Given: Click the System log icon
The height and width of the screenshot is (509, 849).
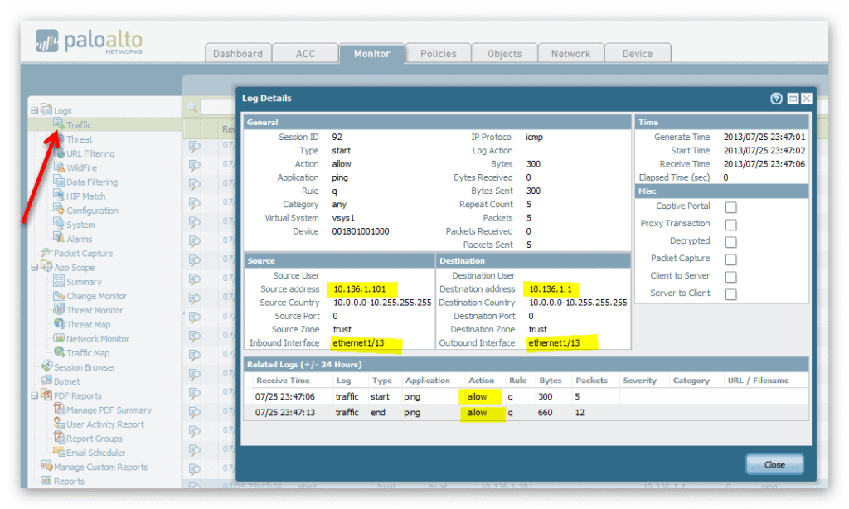Looking at the screenshot, I should coord(59,224).
